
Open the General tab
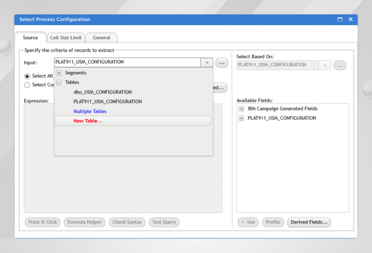101,37
